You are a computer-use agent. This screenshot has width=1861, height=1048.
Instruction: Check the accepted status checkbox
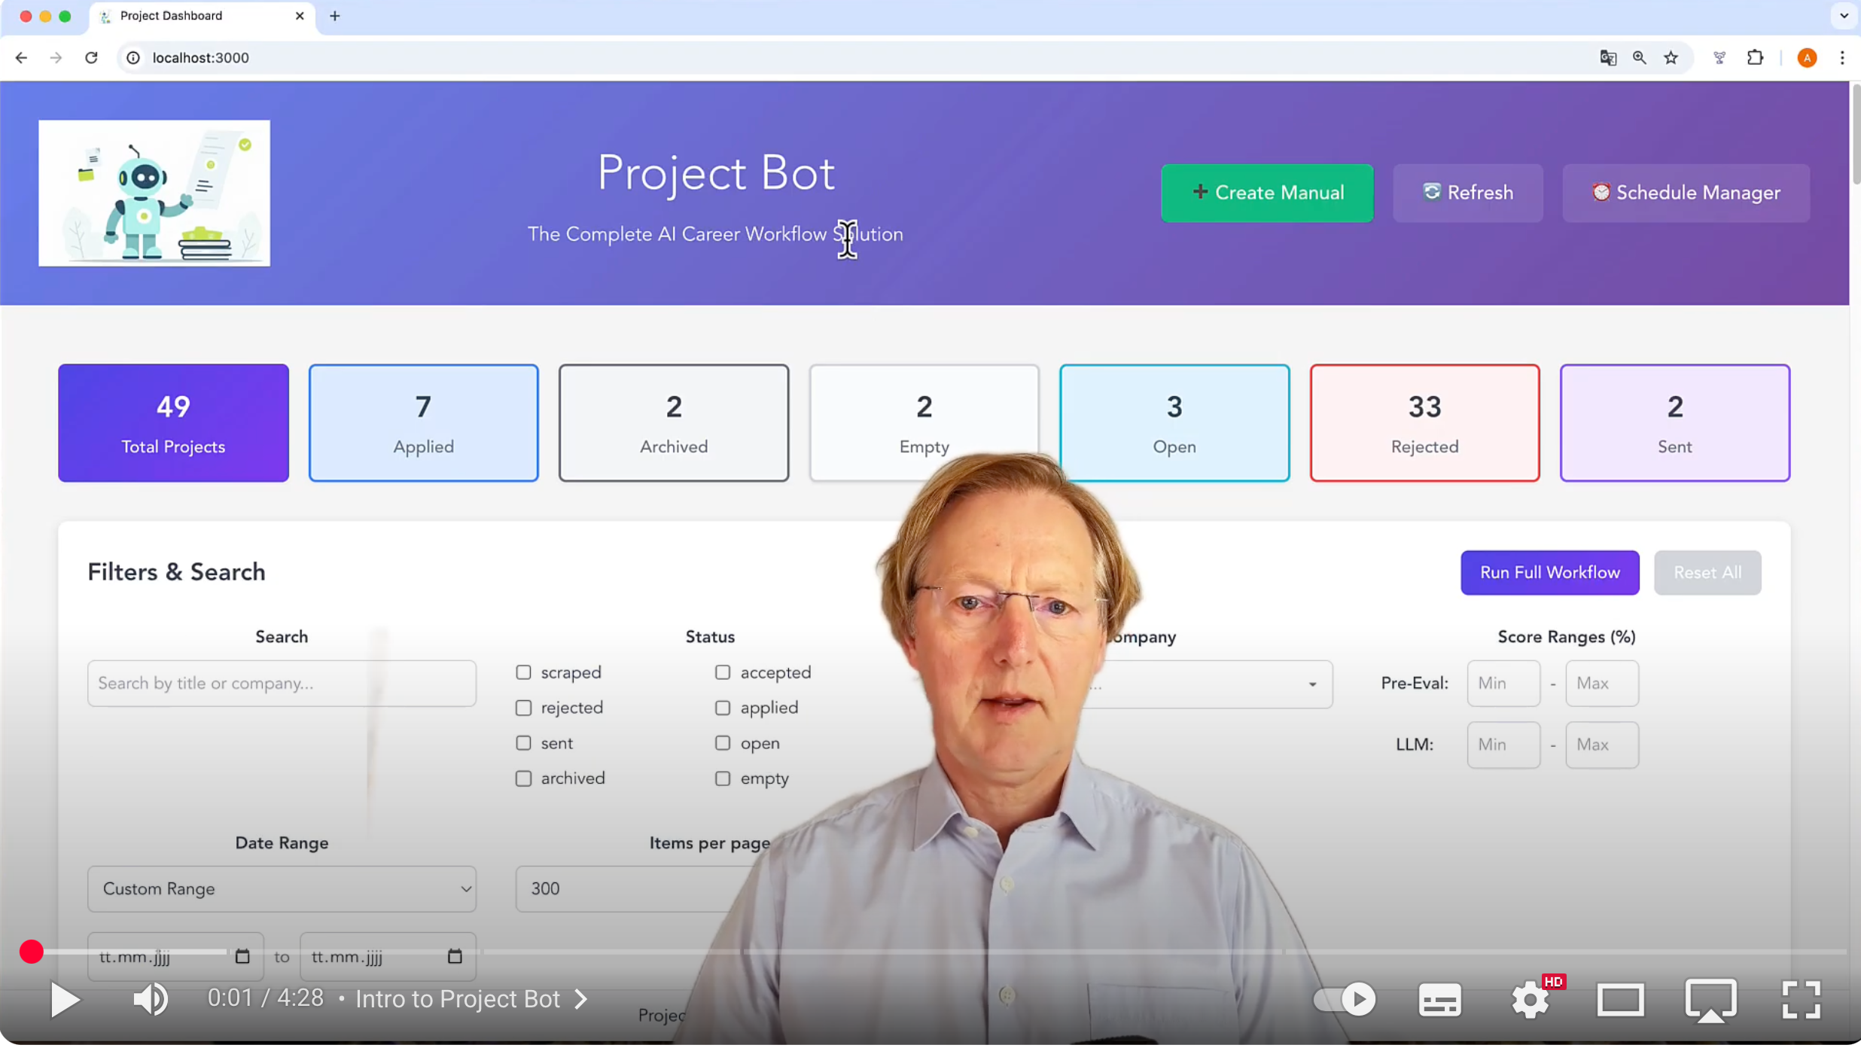pyautogui.click(x=723, y=672)
